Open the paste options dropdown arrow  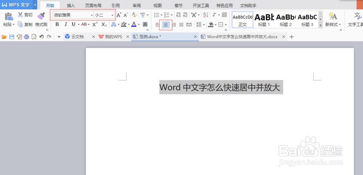[x=14, y=25]
